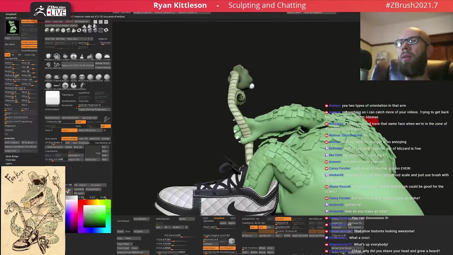
Task: Select the short hair brush icon
Action: (82, 78)
